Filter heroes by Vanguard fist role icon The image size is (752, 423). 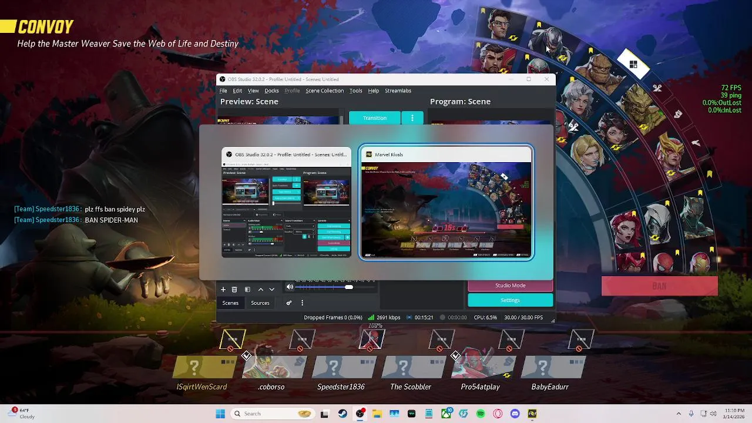click(x=678, y=114)
